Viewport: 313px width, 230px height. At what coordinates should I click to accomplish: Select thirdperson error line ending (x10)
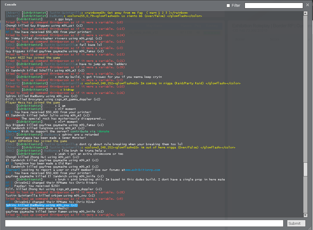[x=65, y=87]
